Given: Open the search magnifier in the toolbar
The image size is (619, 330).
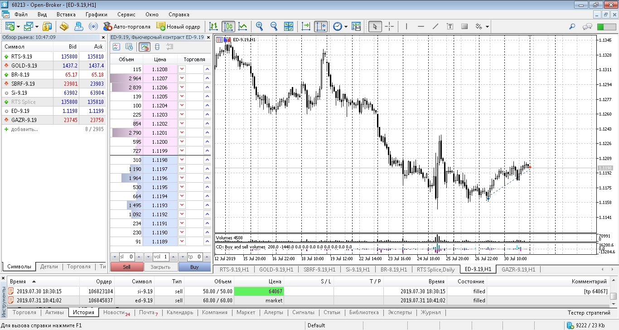Looking at the screenshot, I should coord(572,26).
